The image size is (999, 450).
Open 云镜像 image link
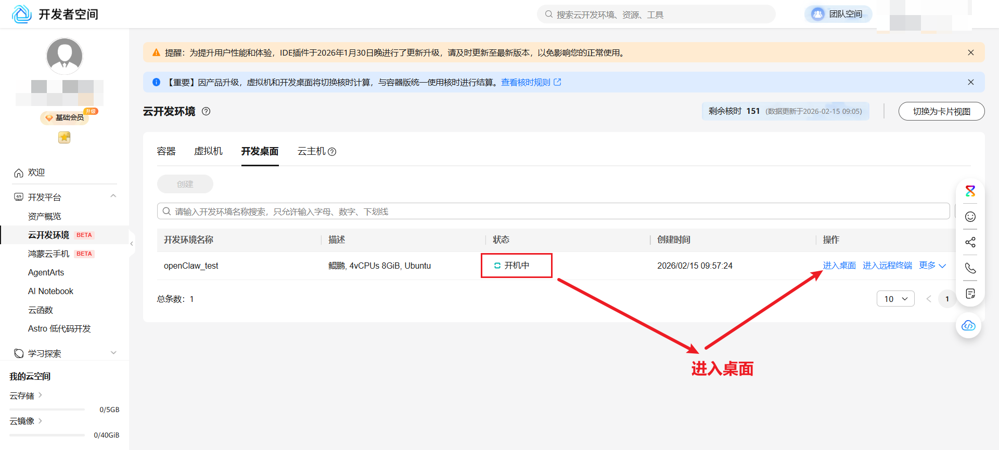coord(25,421)
